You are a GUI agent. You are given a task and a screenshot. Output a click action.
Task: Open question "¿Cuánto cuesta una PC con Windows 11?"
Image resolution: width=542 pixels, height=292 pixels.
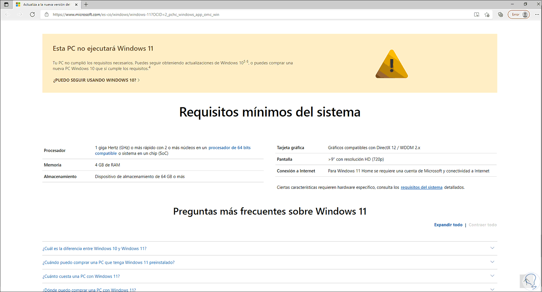81,276
